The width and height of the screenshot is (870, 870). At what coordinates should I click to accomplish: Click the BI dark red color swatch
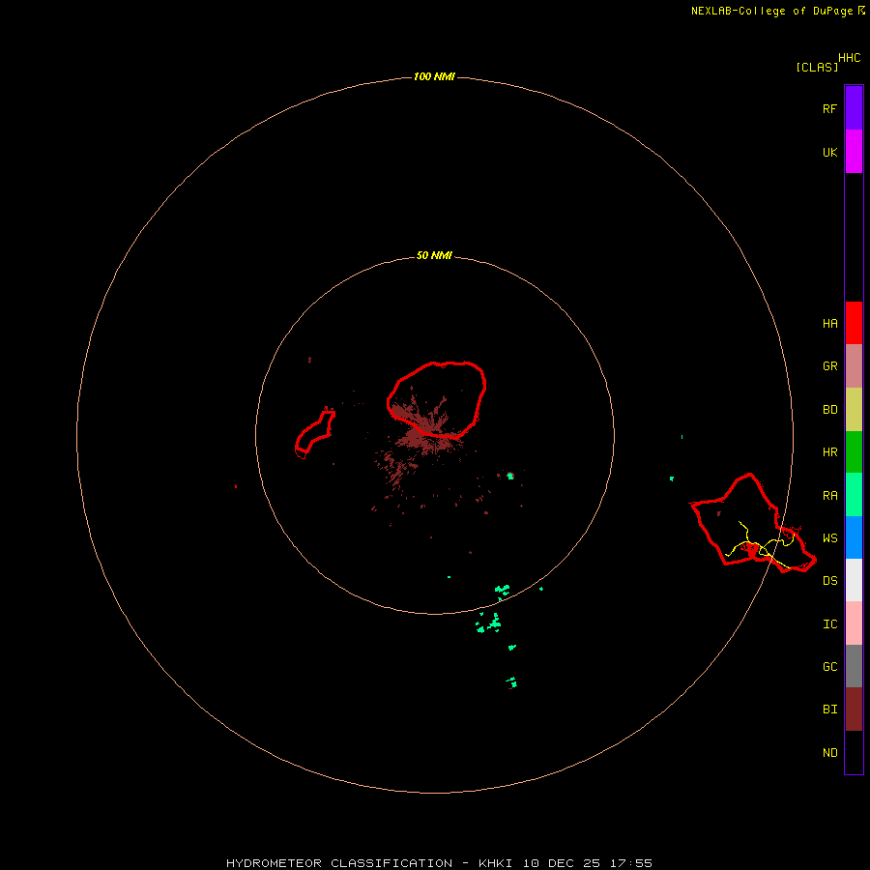point(854,710)
